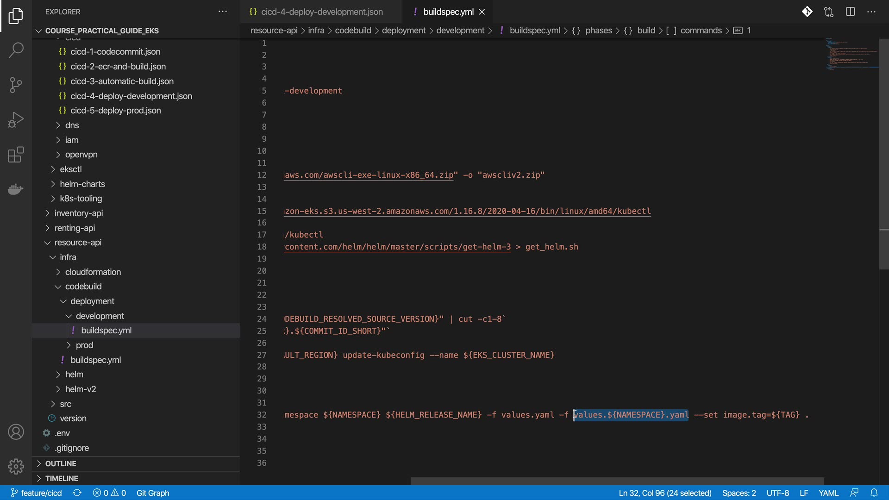
Task: Click the split editor right icon
Action: (850, 12)
